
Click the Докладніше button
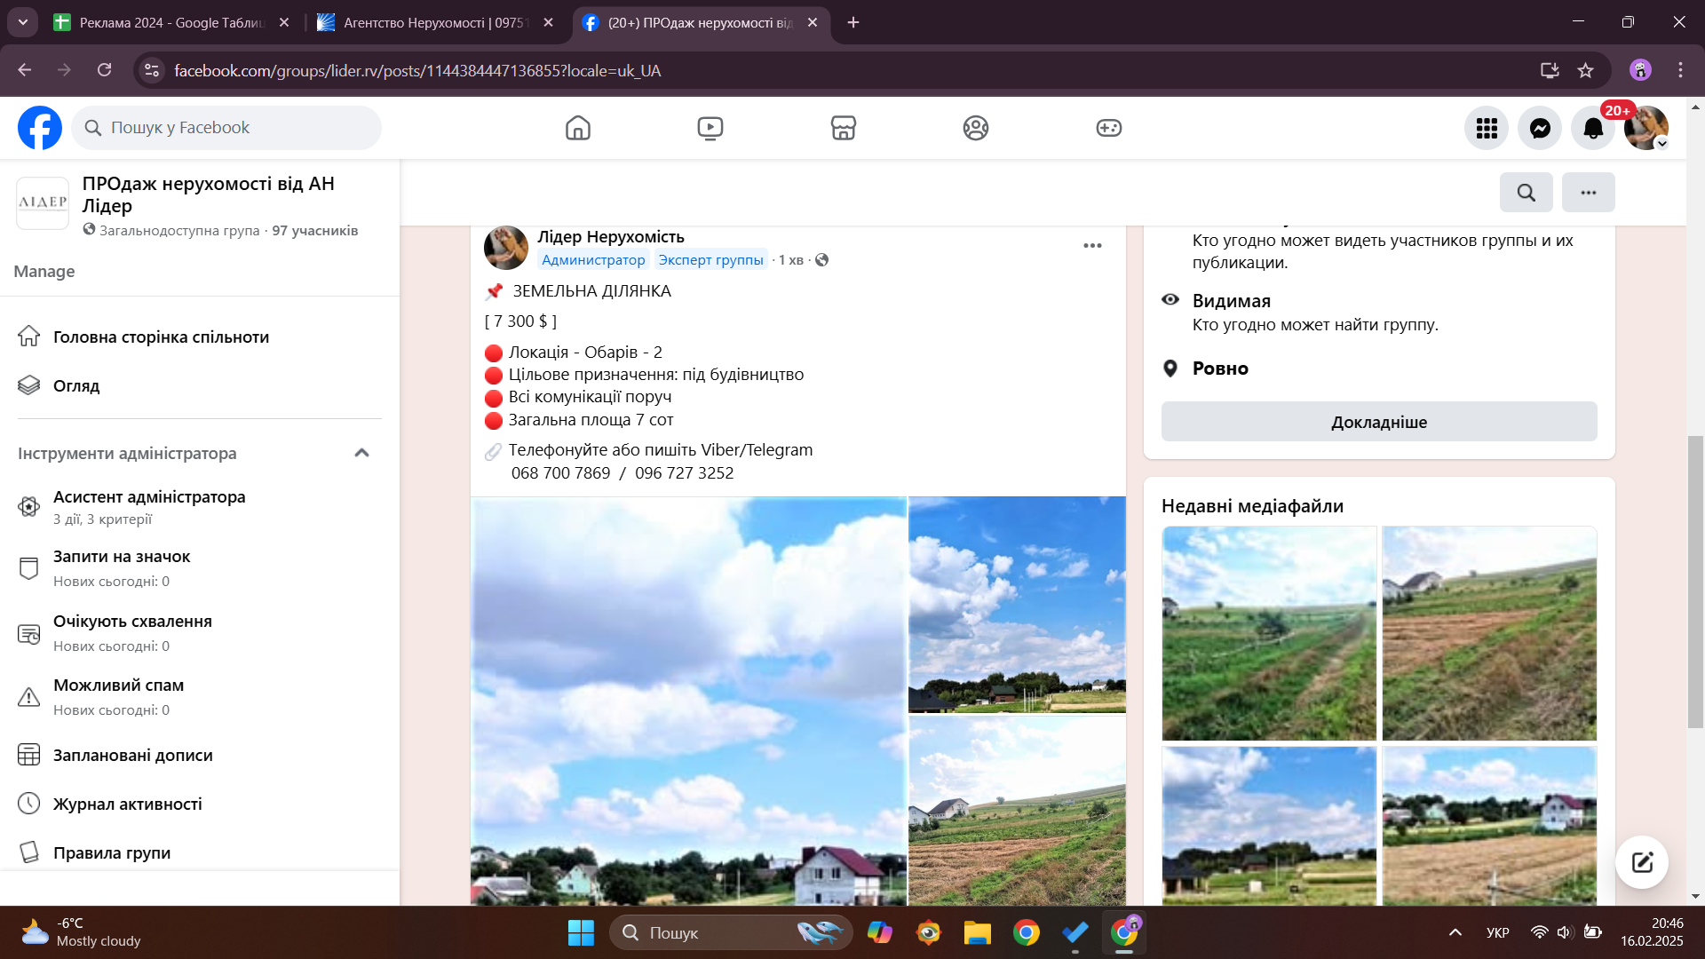[1378, 422]
